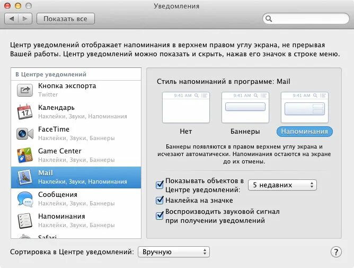Click into the search input field
Image resolution: width=354 pixels, height=268 pixels.
click(306, 19)
